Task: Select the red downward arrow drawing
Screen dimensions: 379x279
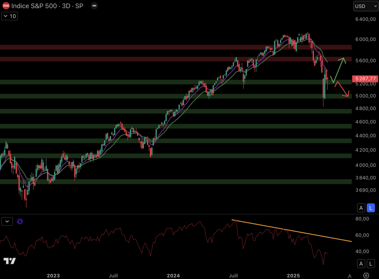Action: 342,90
